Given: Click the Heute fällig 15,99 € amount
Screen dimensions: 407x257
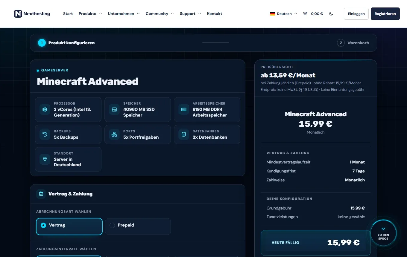Looking at the screenshot, I should tap(343, 243).
